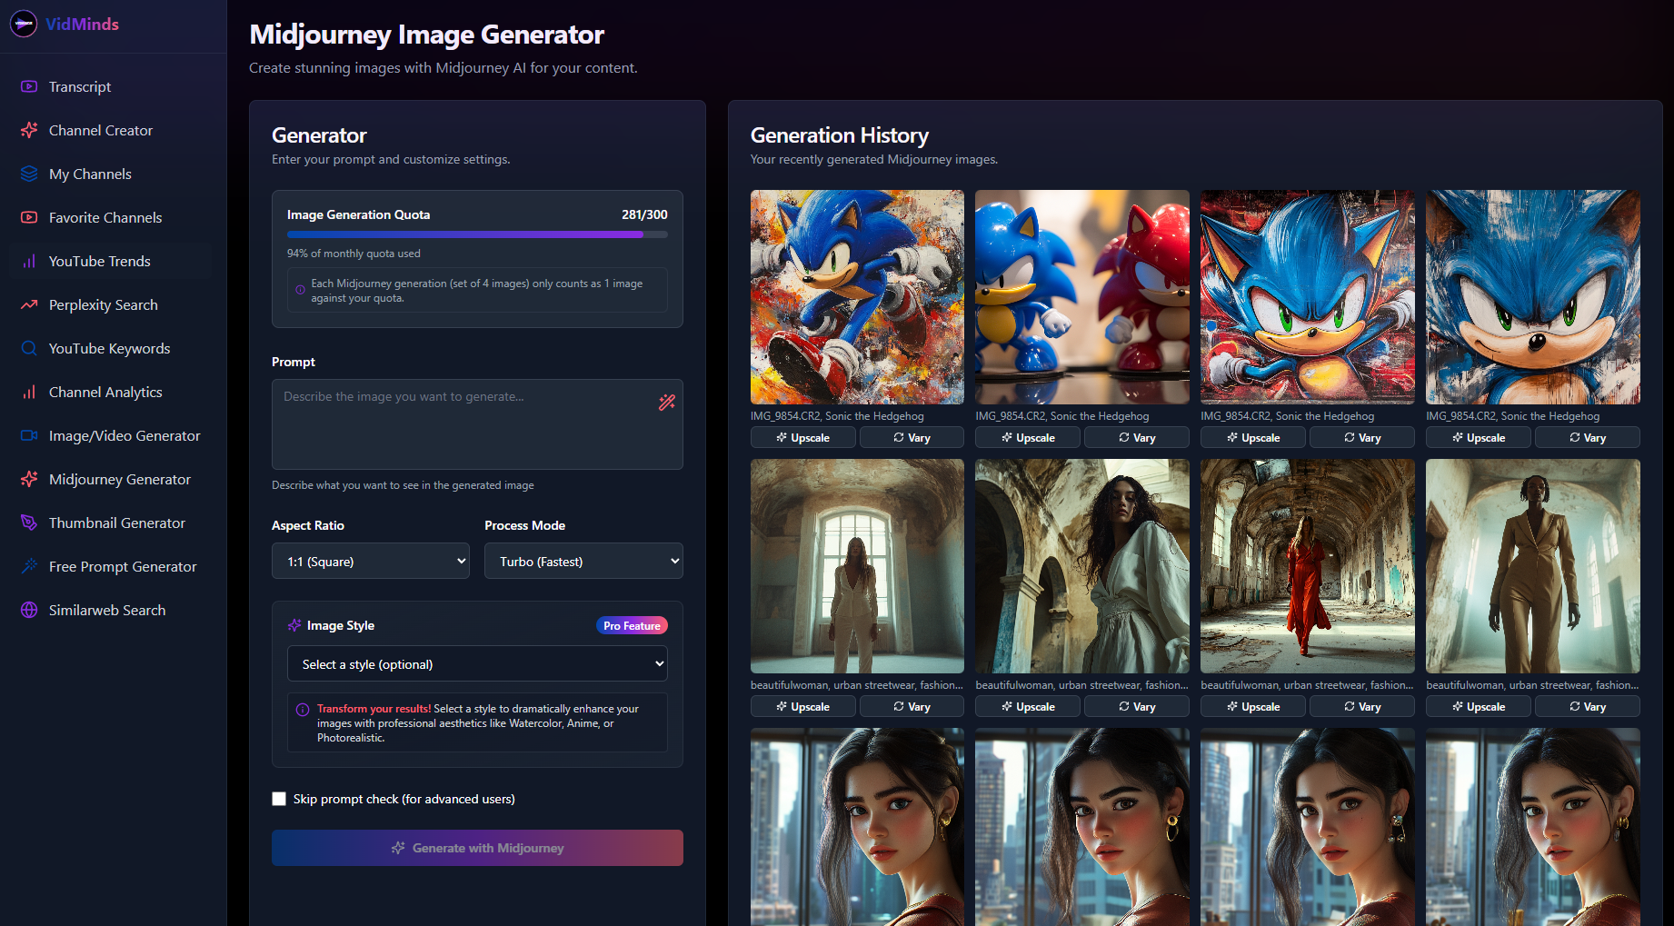The height and width of the screenshot is (926, 1674).
Task: Vary the woman in white robe image
Action: click(x=1137, y=707)
